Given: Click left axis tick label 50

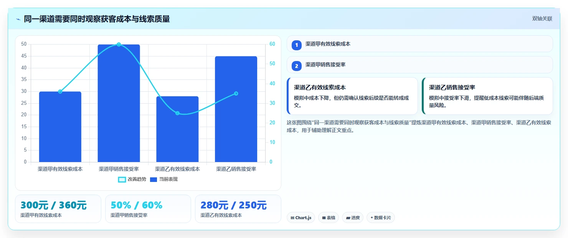Looking at the screenshot, I should click(24, 44).
